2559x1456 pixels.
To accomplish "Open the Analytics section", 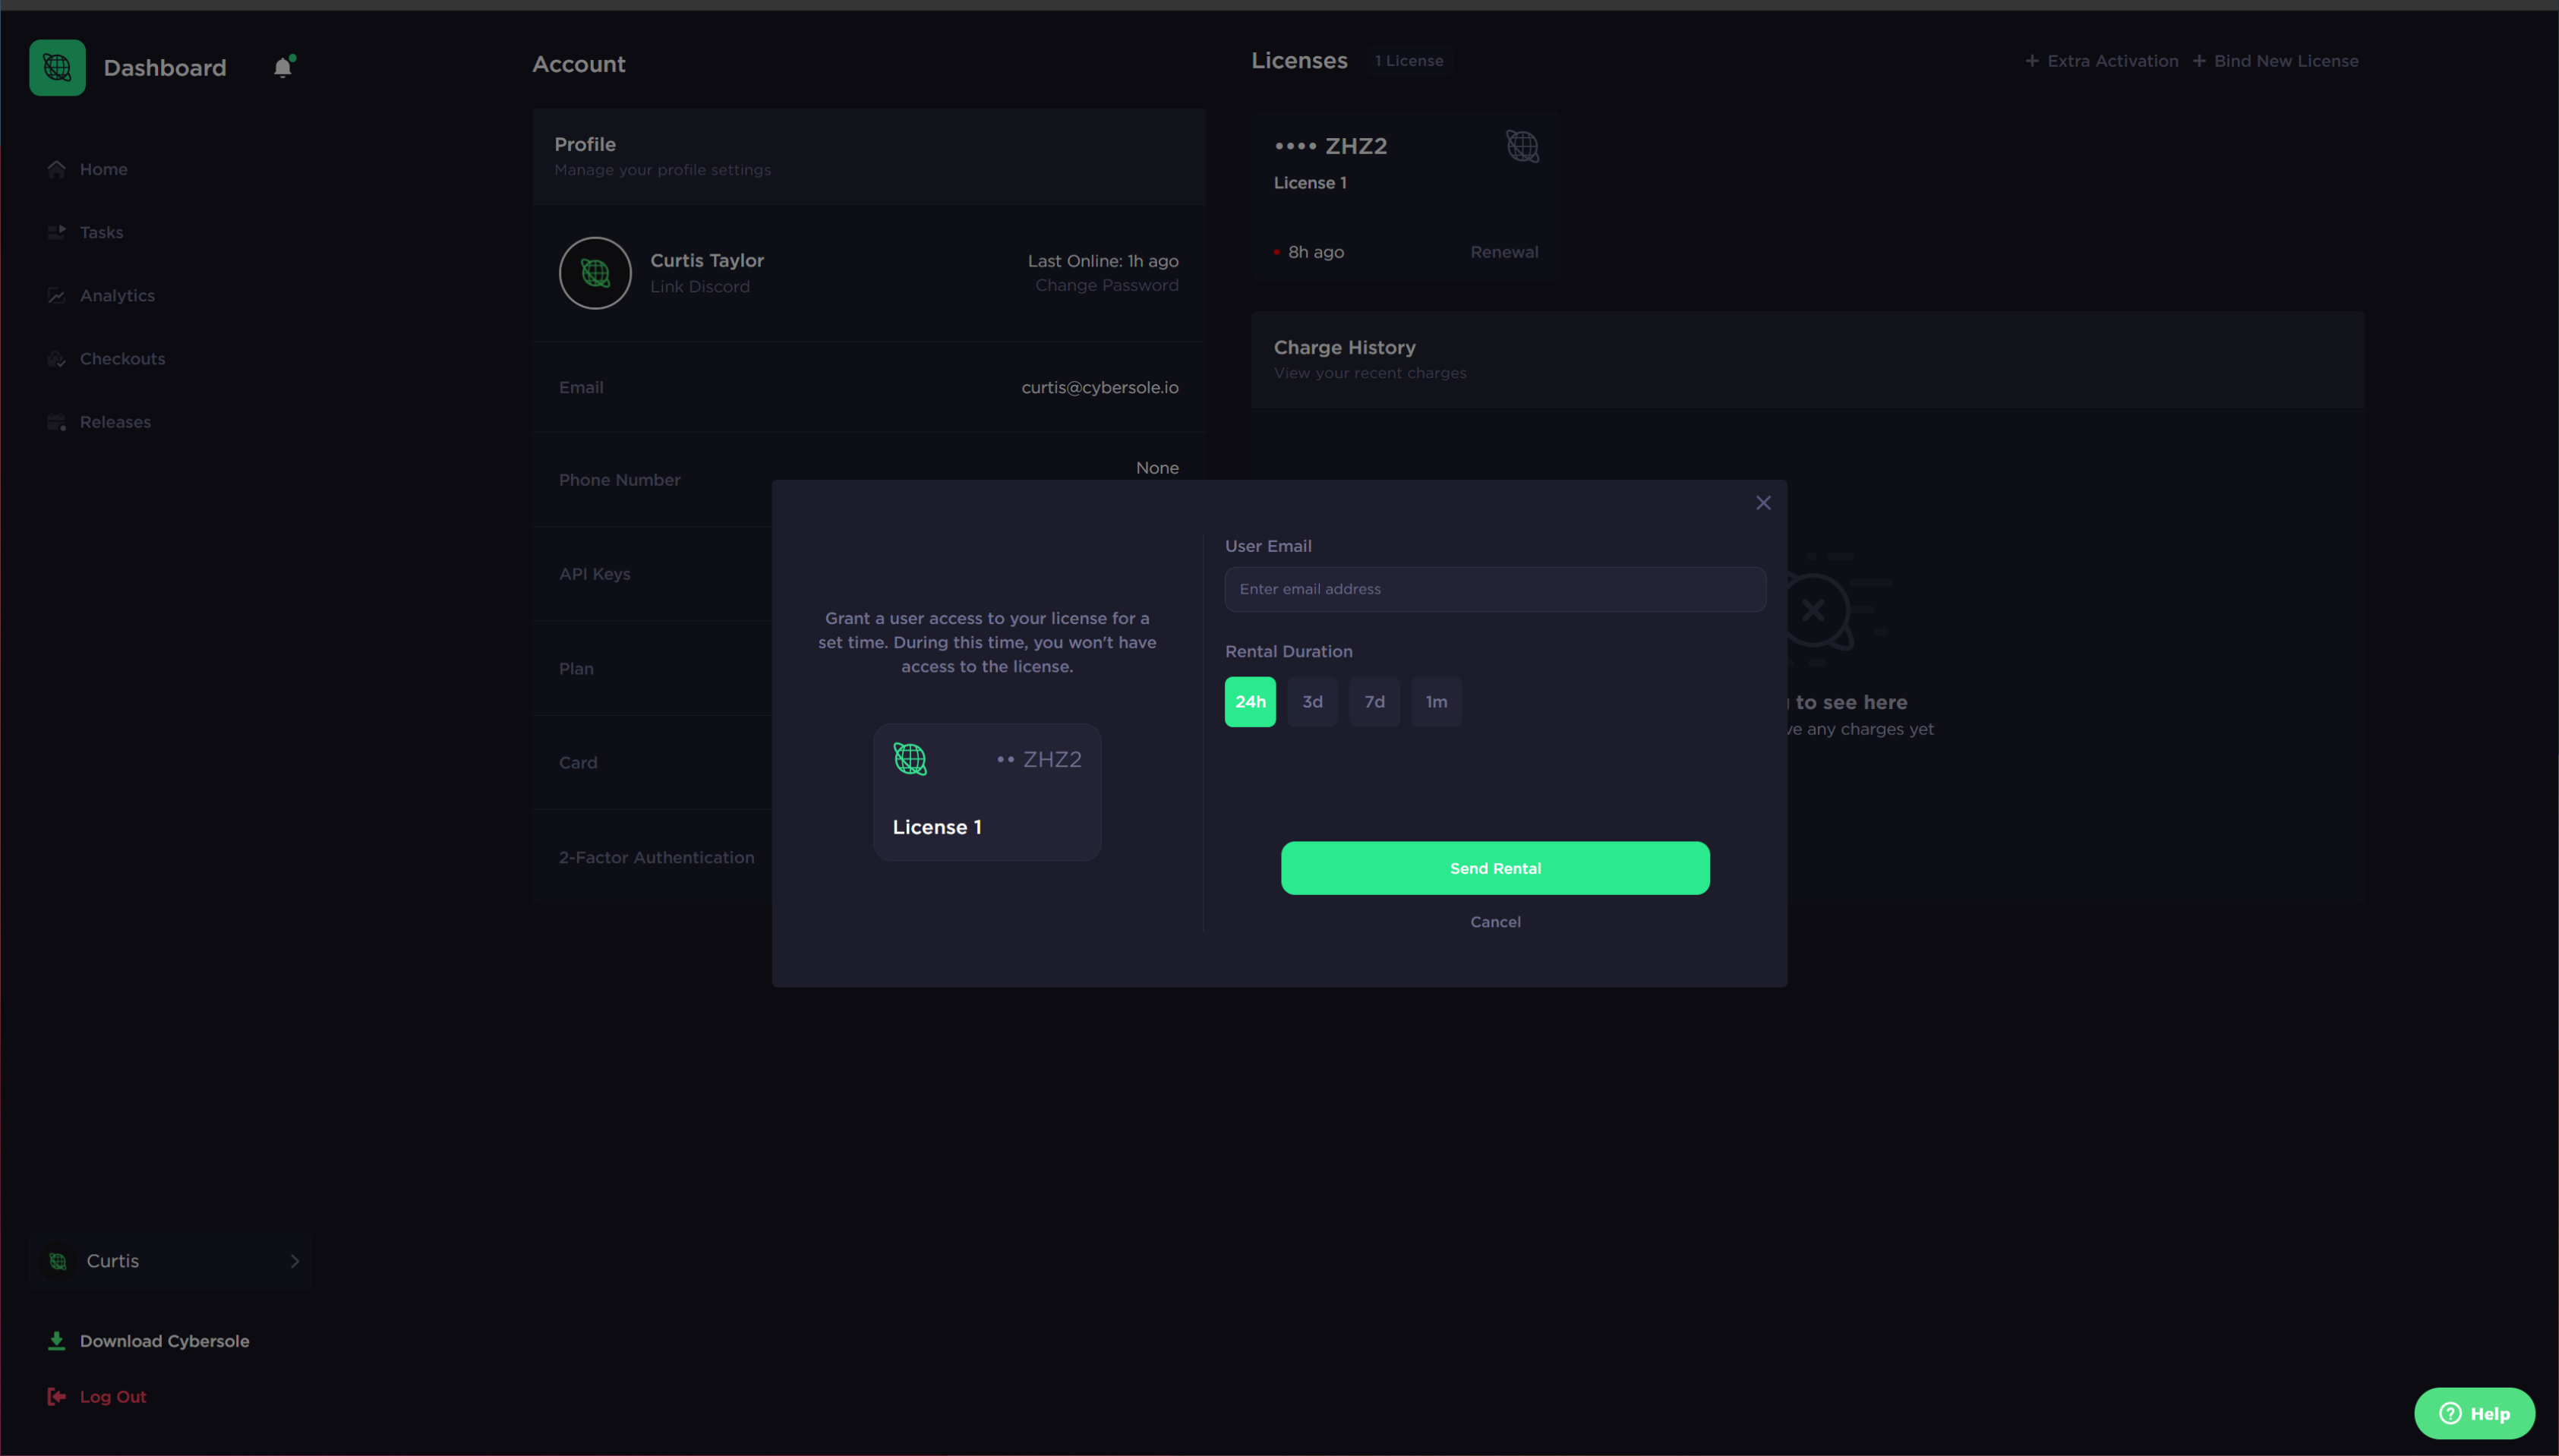I will pyautogui.click(x=117, y=295).
